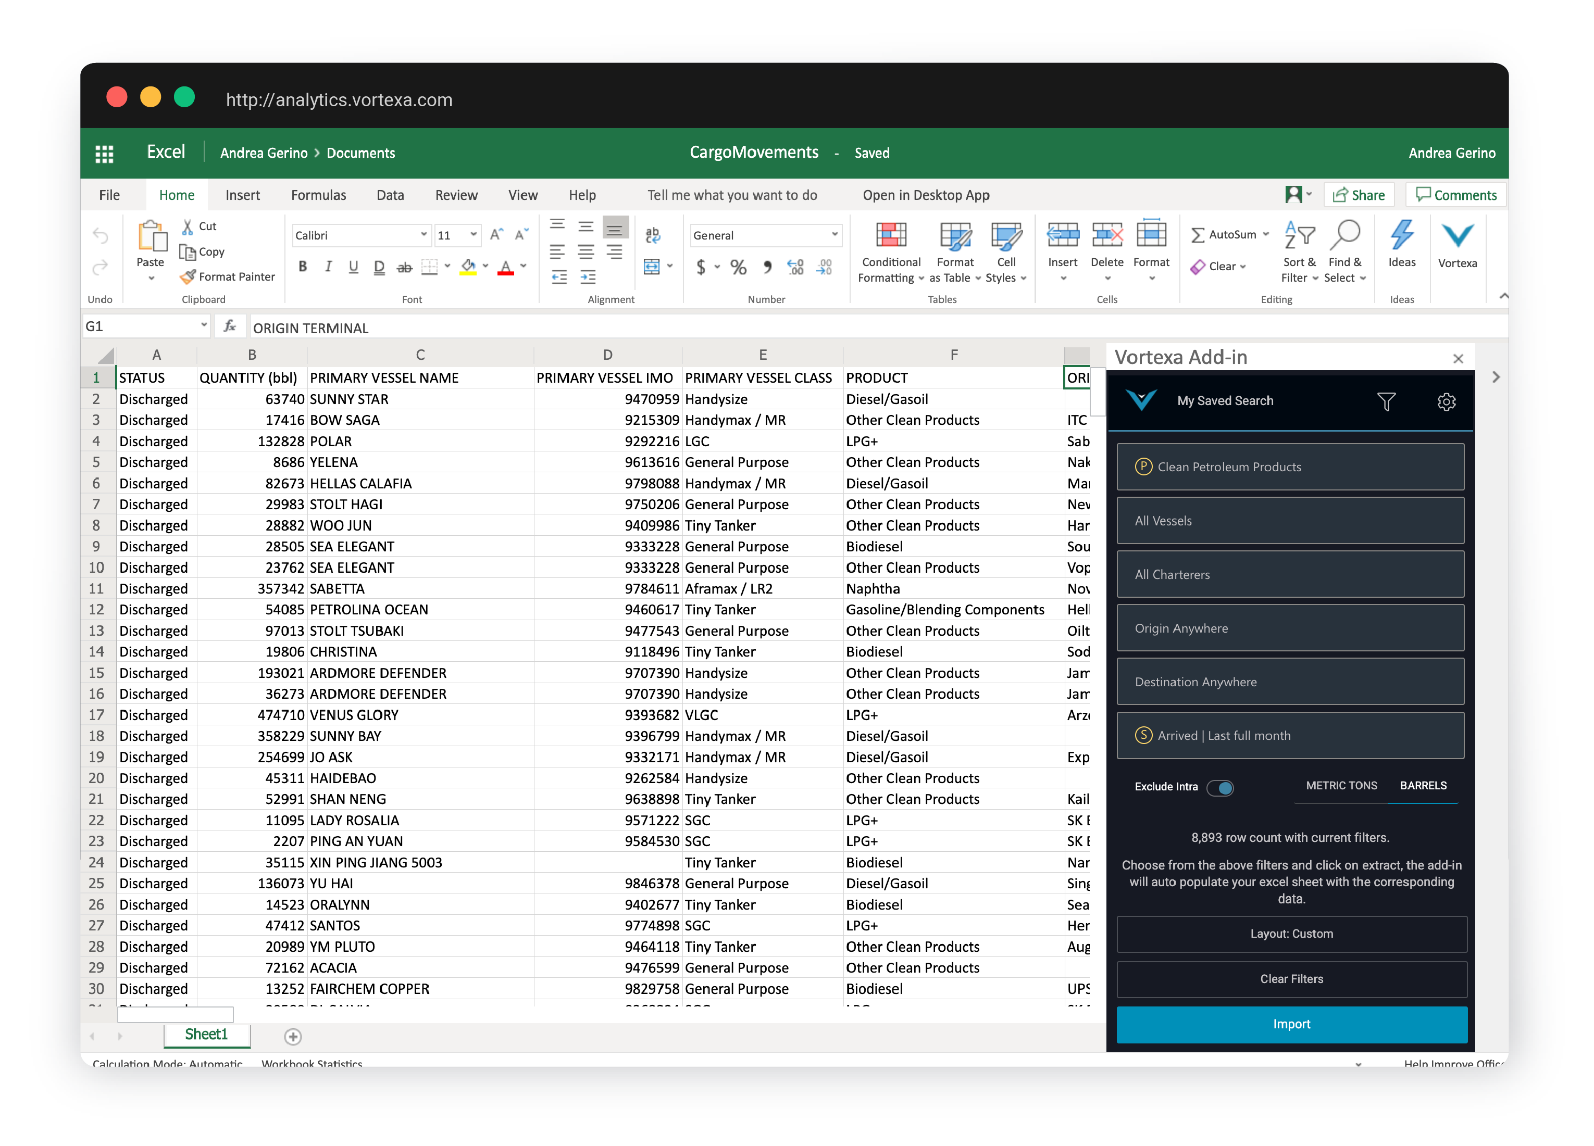Undo the last action
The width and height of the screenshot is (1594, 1146).
101,235
